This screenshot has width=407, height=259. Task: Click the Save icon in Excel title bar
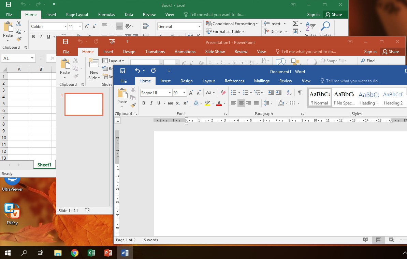8,4
